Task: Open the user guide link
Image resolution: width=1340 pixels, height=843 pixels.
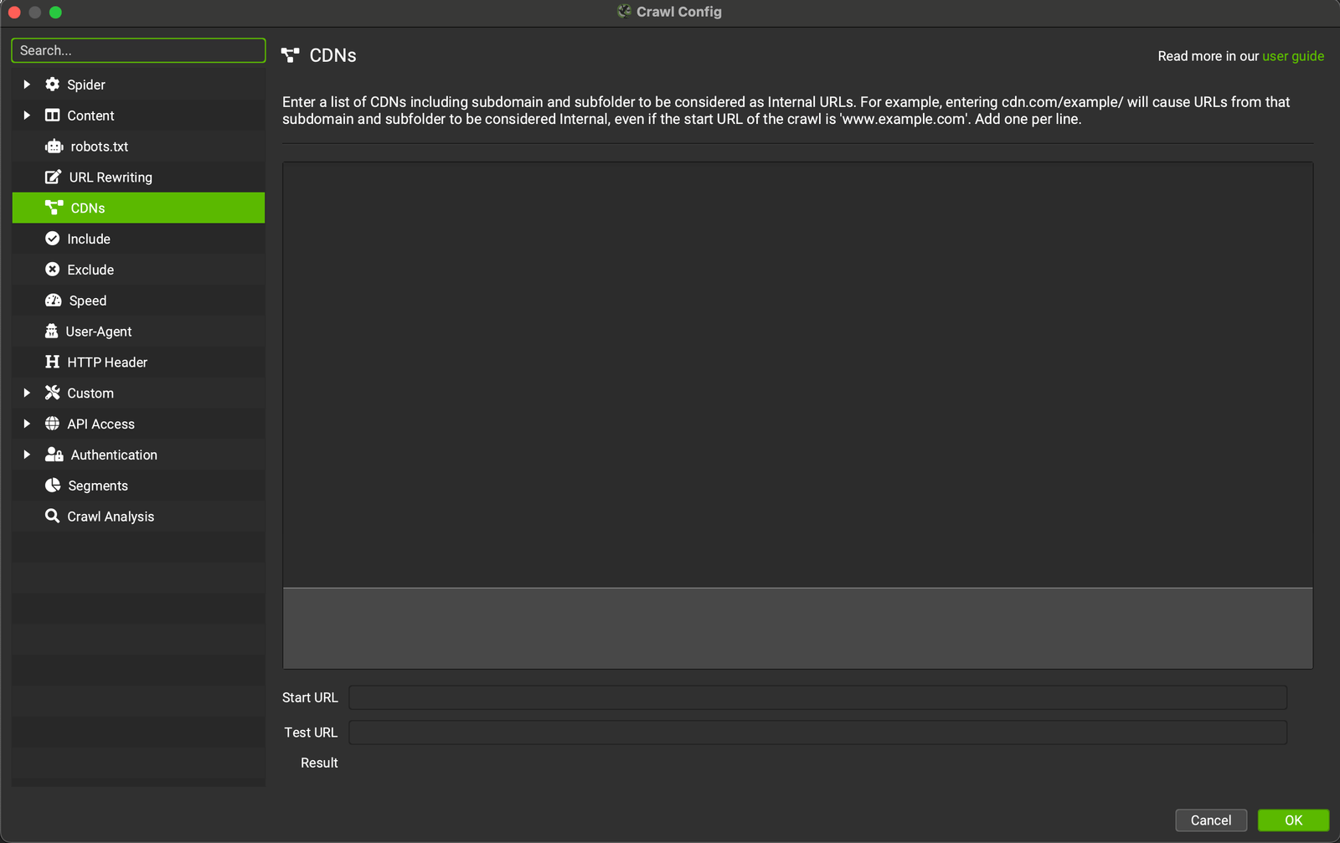Action: click(x=1292, y=56)
